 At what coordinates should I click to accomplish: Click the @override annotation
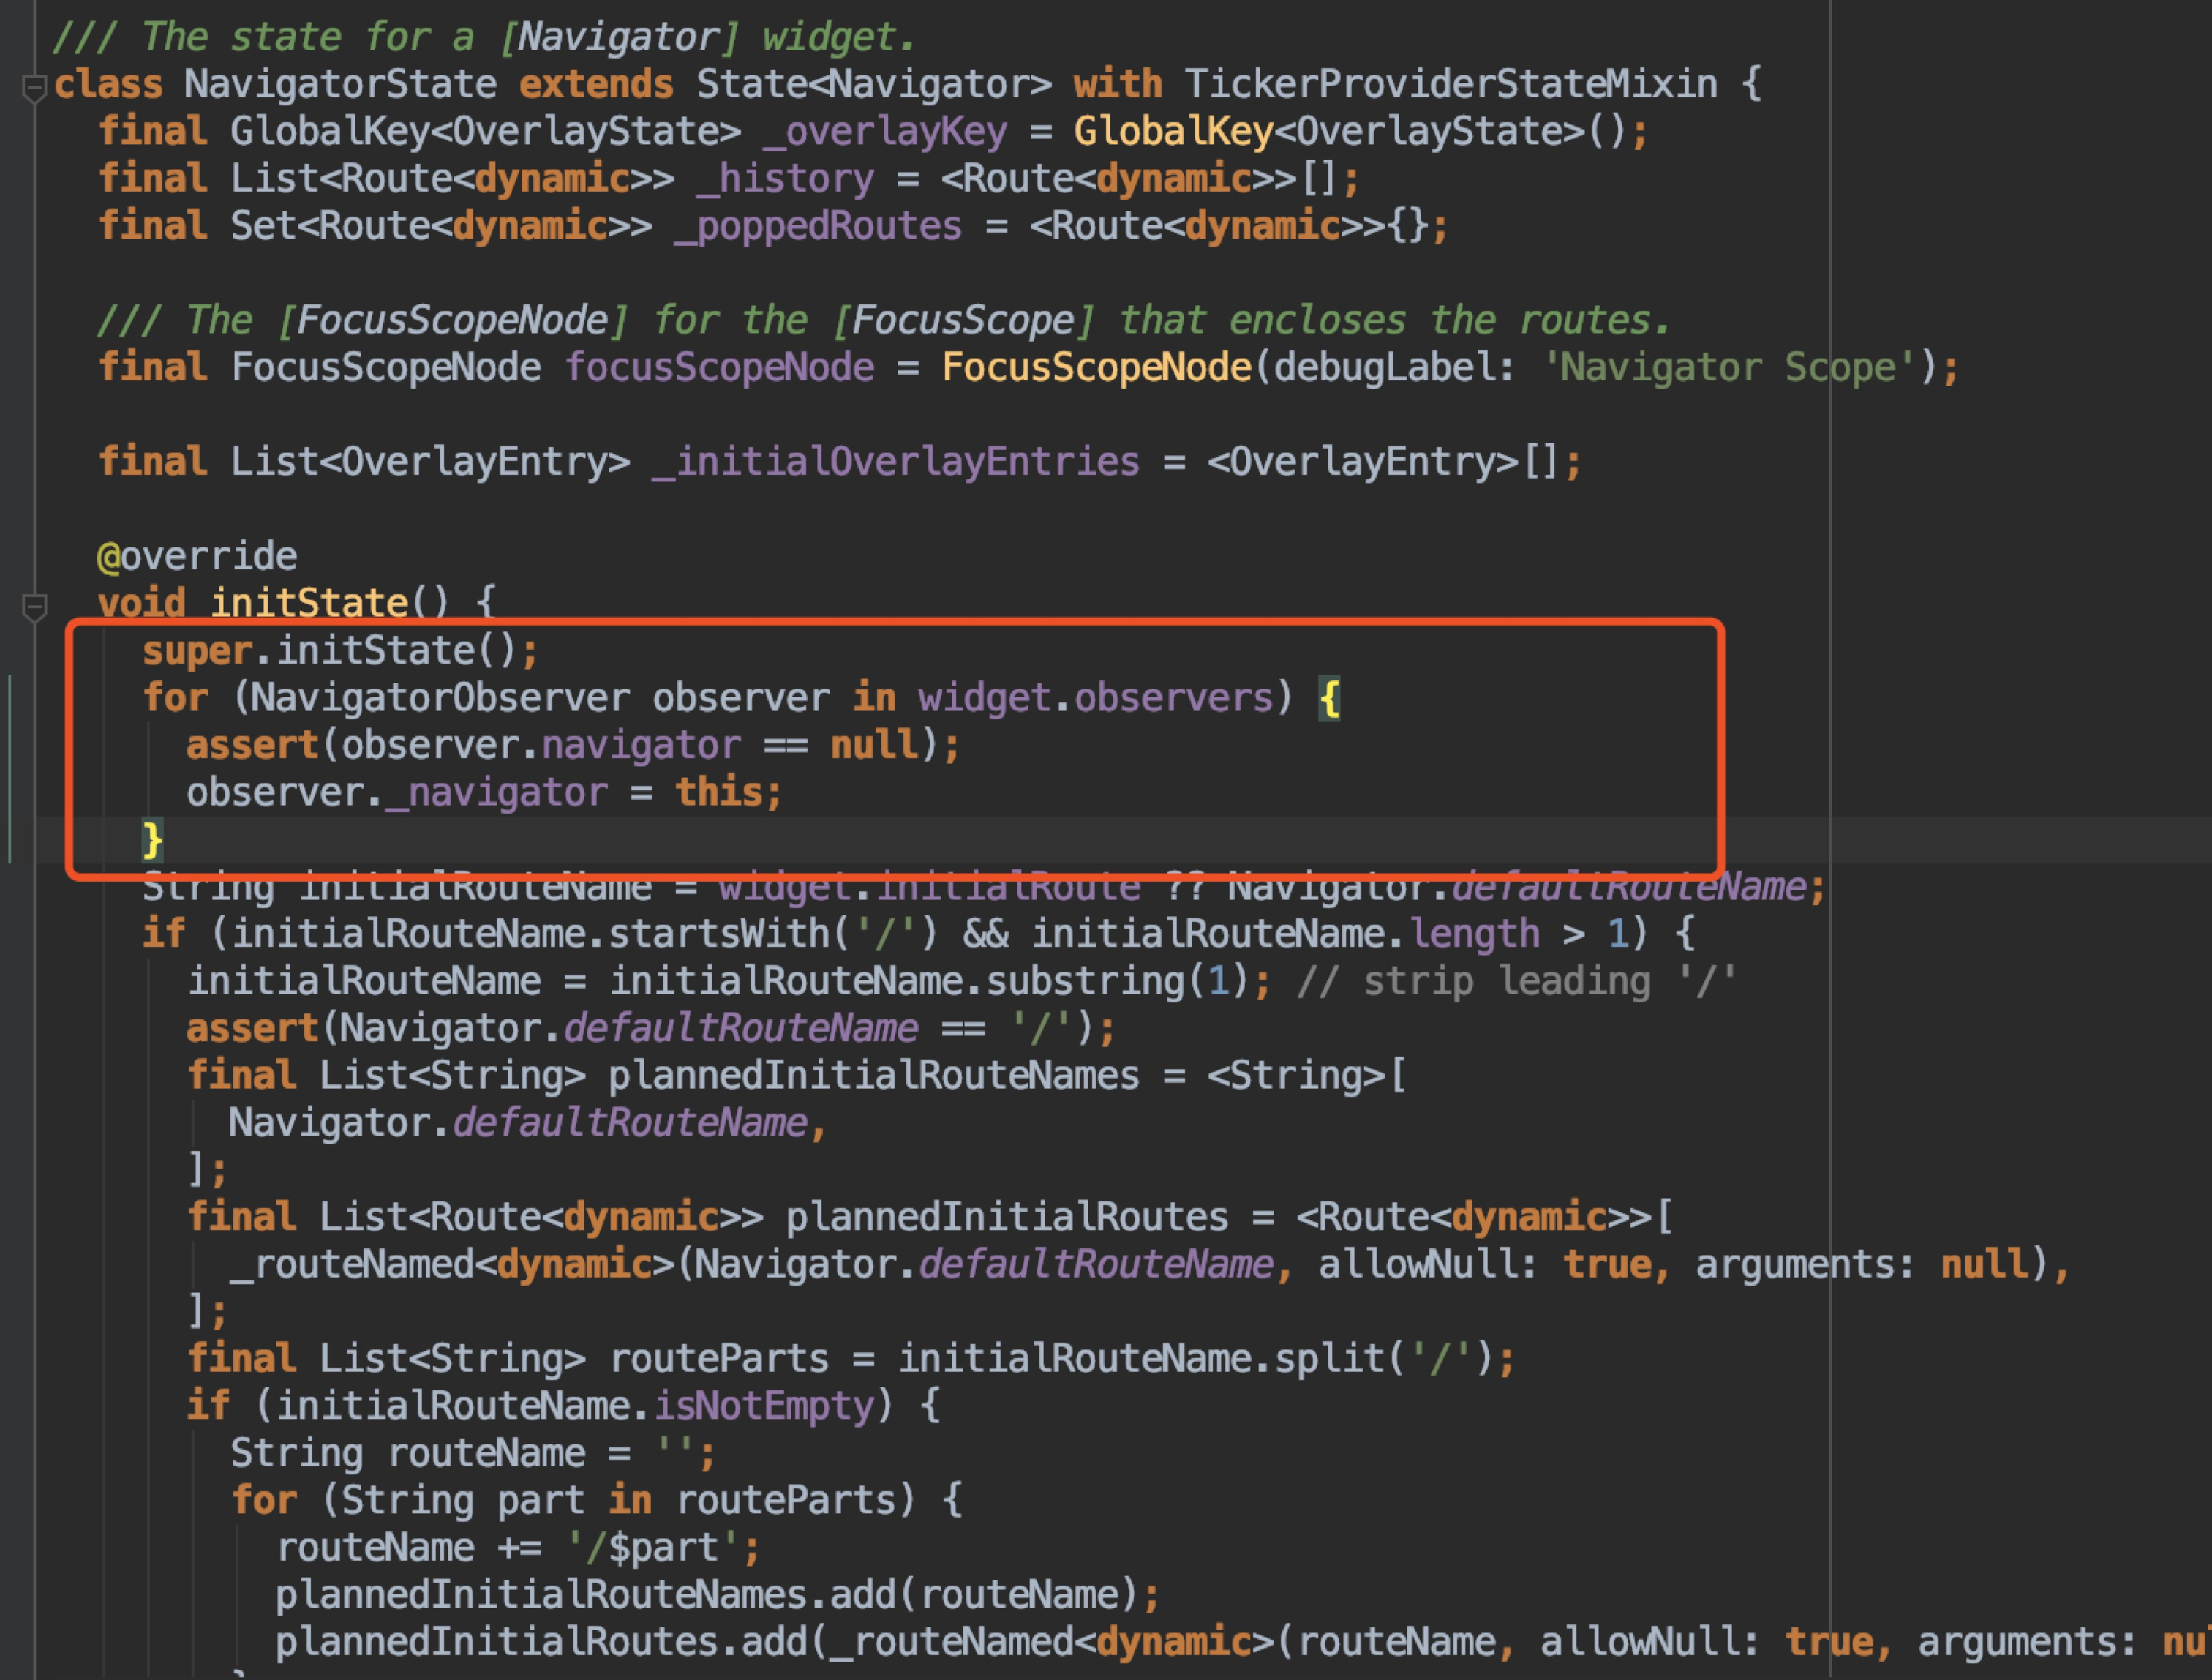pyautogui.click(x=197, y=556)
